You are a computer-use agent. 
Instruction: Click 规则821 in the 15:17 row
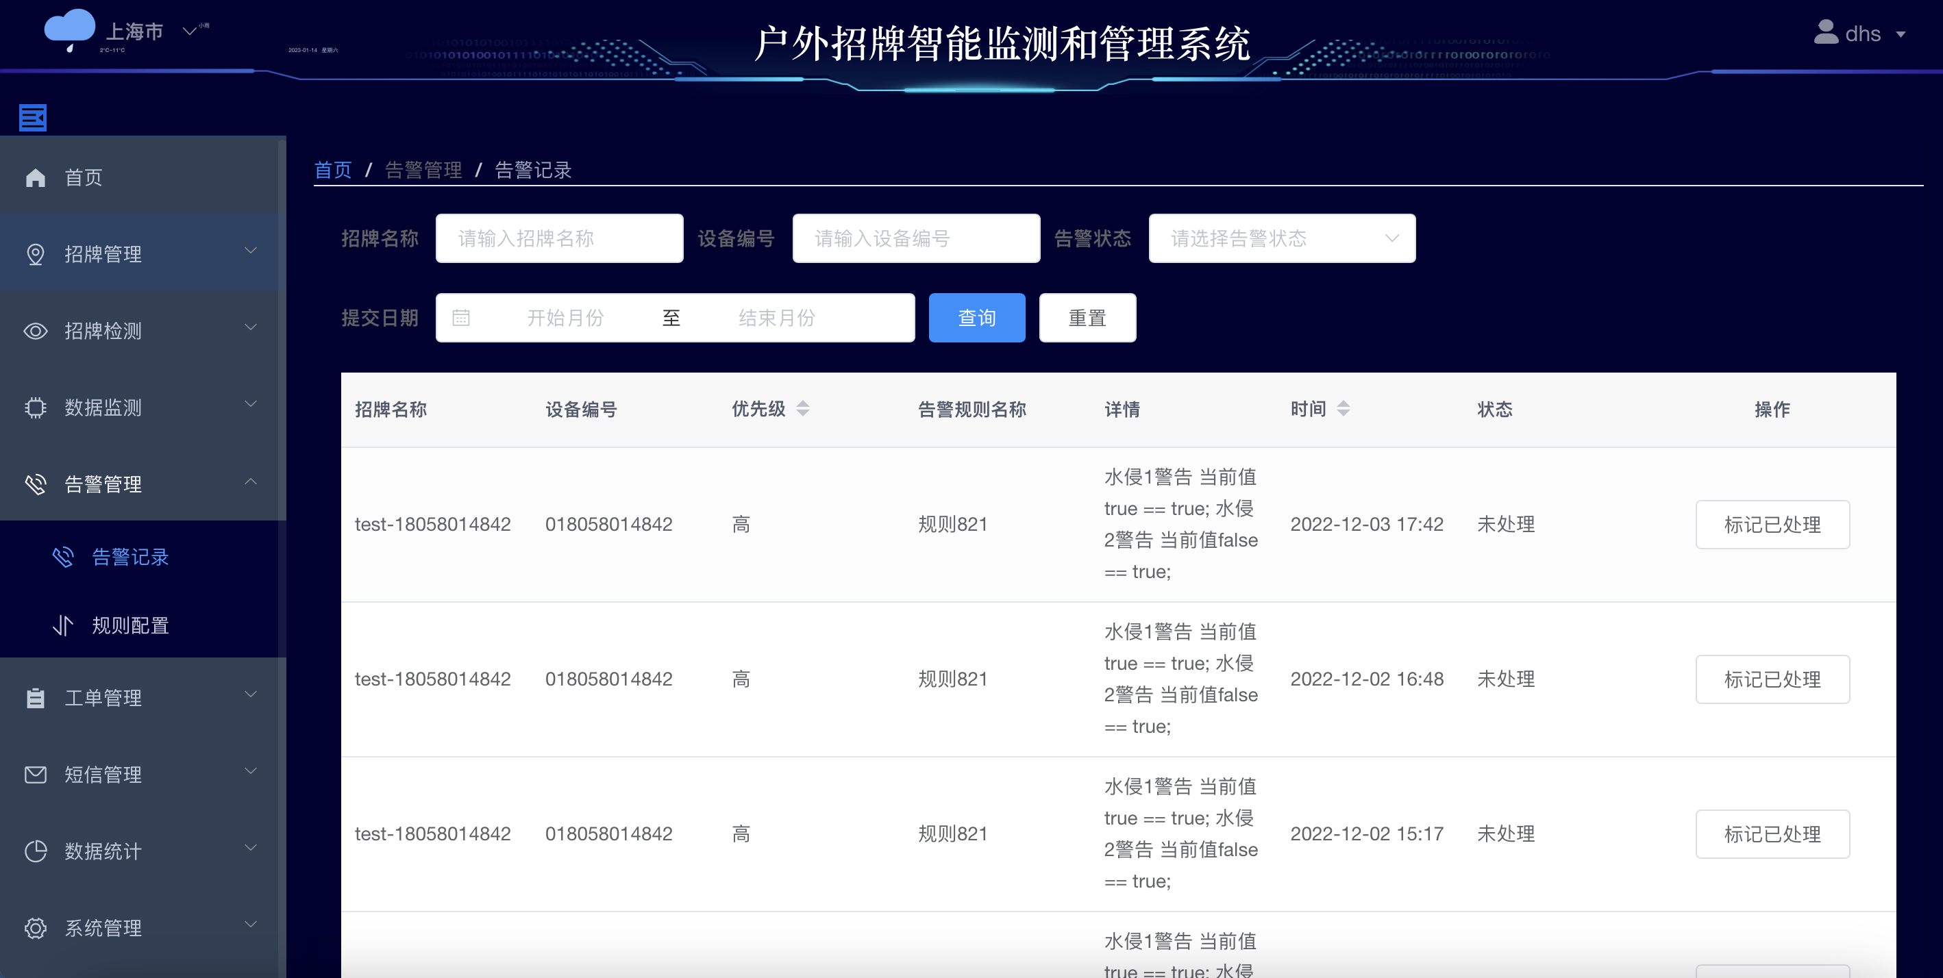tap(952, 834)
